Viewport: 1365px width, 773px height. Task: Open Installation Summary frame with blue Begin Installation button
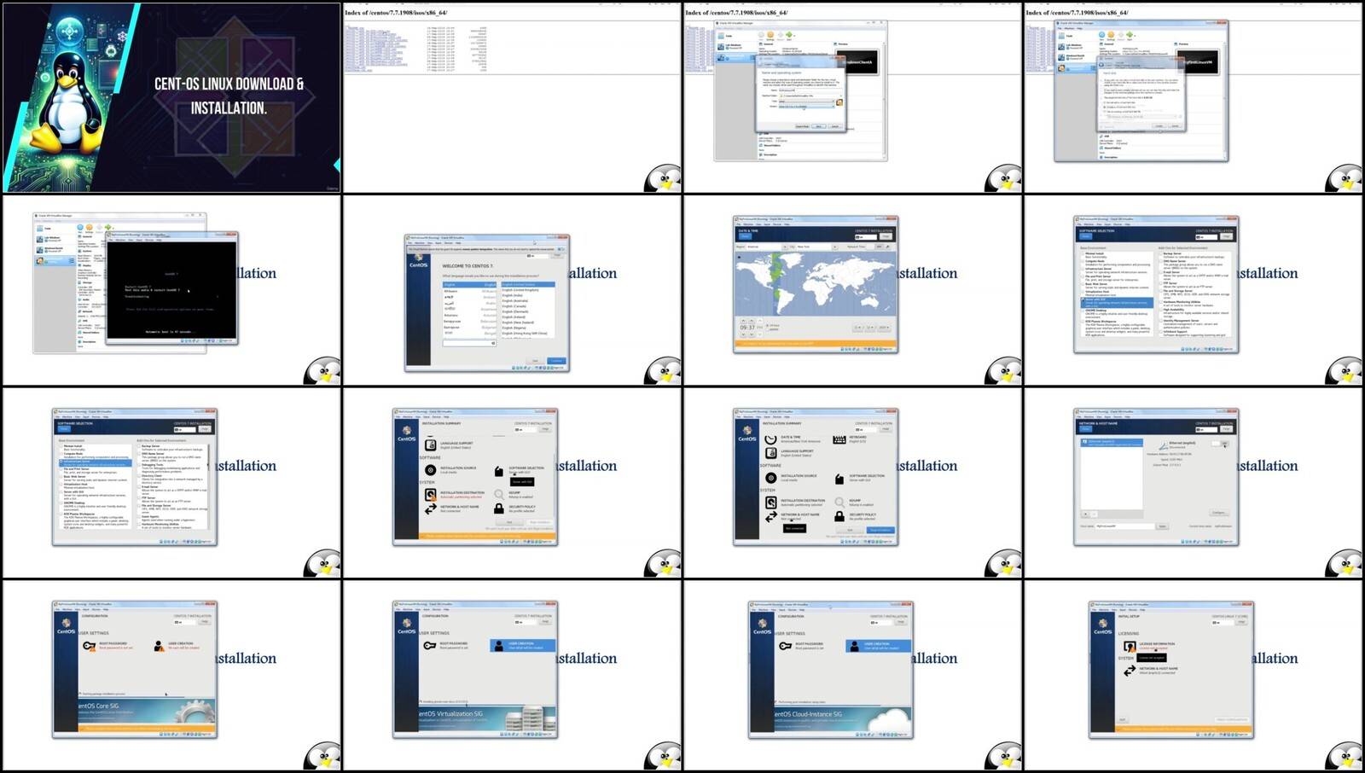[x=853, y=483]
